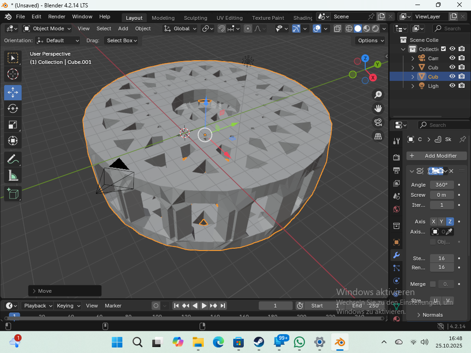Toggle camera view in viewport
The width and height of the screenshot is (471, 353).
[378, 122]
